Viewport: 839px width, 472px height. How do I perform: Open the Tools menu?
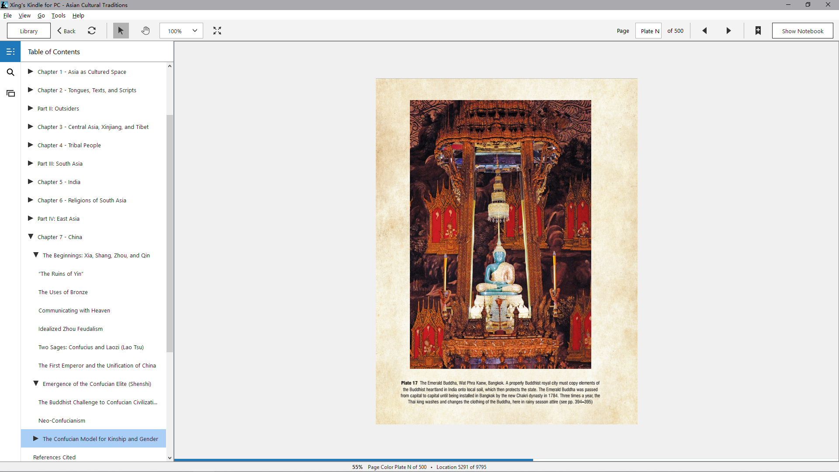click(x=59, y=15)
